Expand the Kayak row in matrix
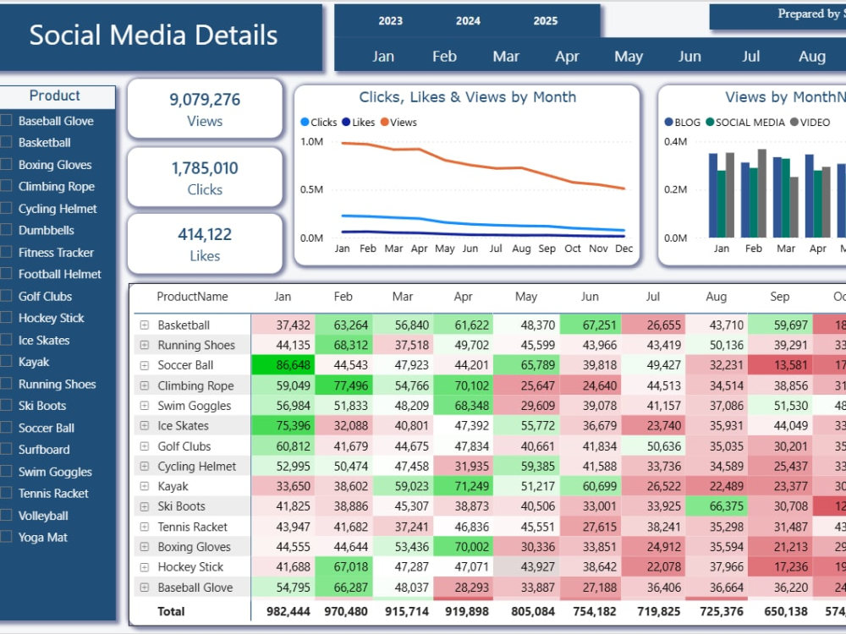 coord(144,486)
